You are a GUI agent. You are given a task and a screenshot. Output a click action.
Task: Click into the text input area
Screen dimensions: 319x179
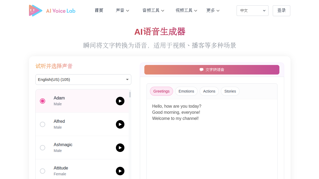click(212, 139)
